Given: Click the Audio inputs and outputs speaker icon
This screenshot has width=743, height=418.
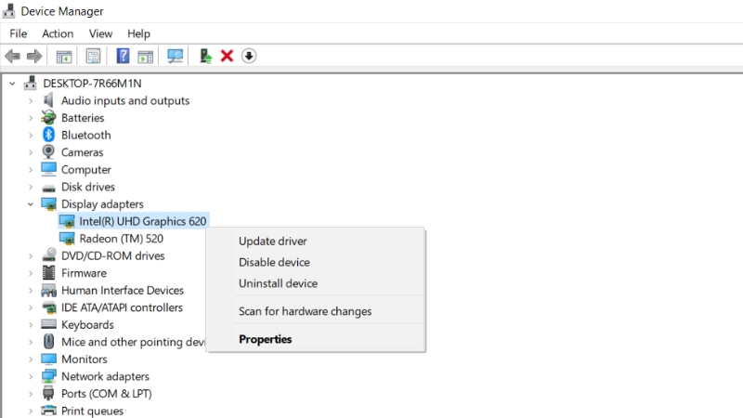Looking at the screenshot, I should [x=48, y=100].
